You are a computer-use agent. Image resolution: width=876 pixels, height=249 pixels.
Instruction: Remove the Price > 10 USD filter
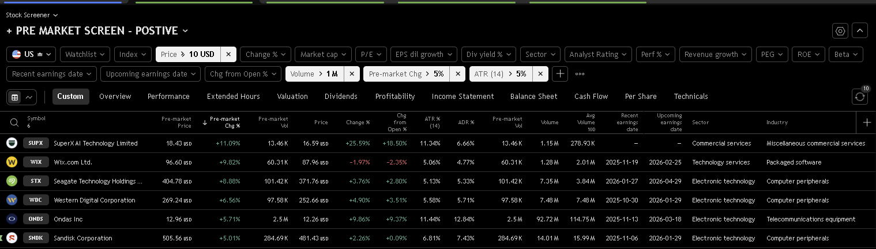coord(228,55)
